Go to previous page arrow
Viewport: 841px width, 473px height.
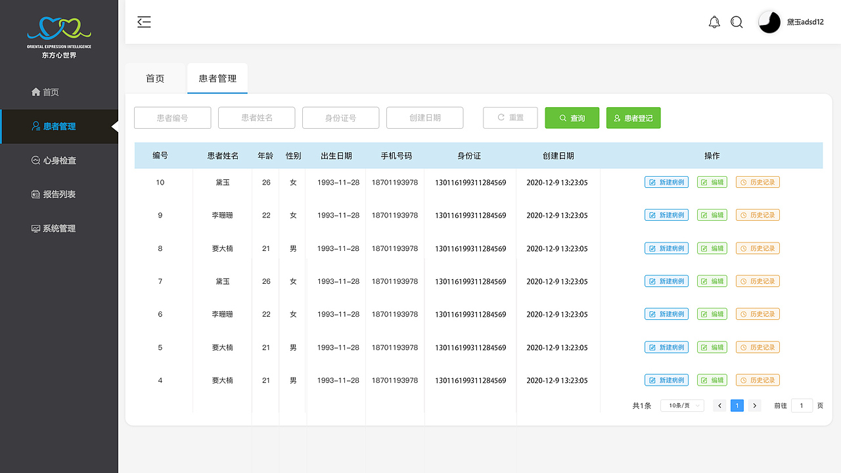click(x=720, y=405)
